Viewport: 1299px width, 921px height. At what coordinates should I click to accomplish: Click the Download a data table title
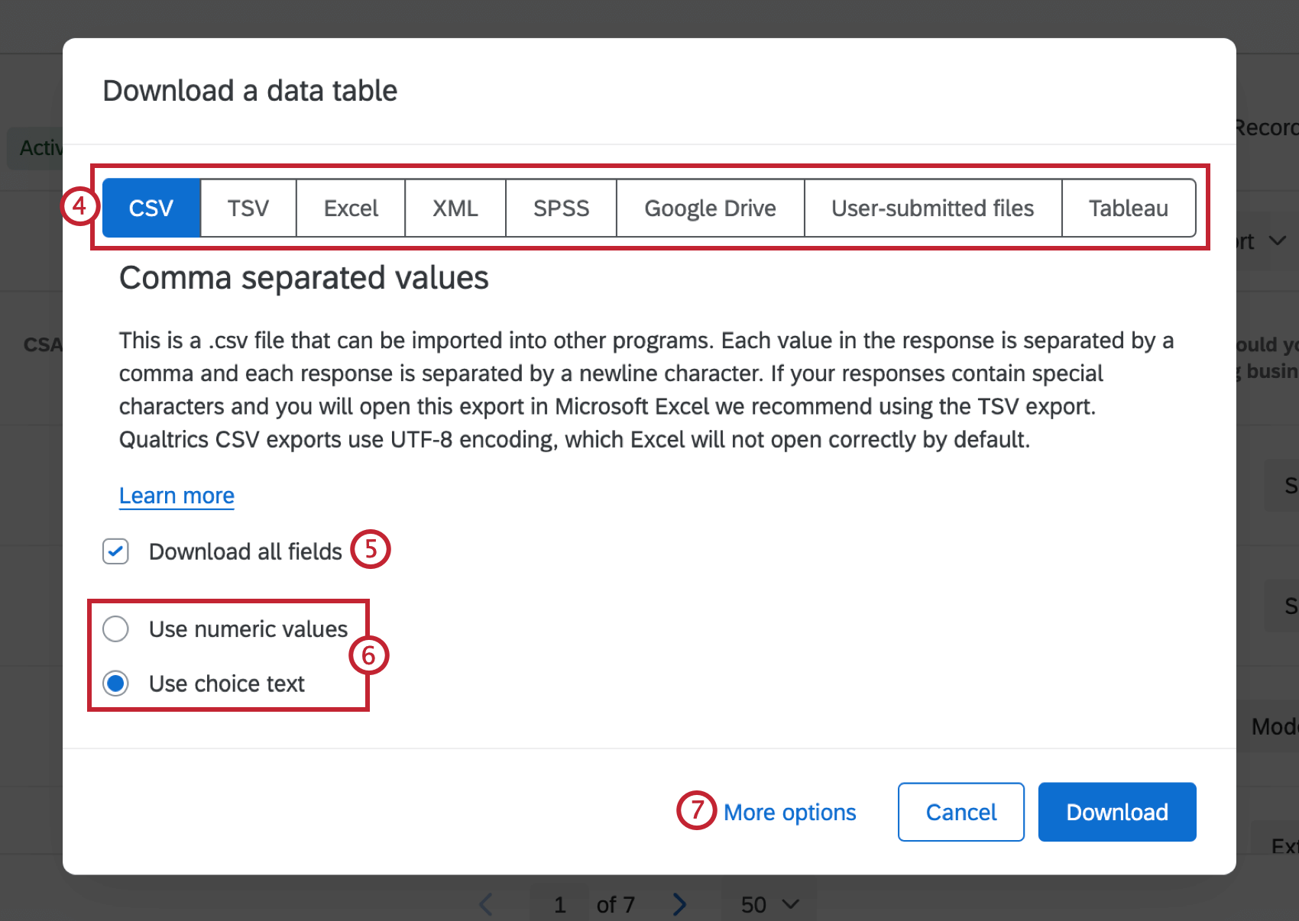pyautogui.click(x=250, y=91)
